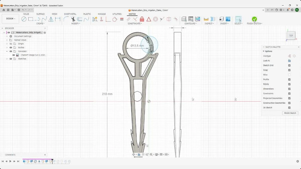
Task: Select the 2-Point Rectangle tool
Action: tap(31, 19)
